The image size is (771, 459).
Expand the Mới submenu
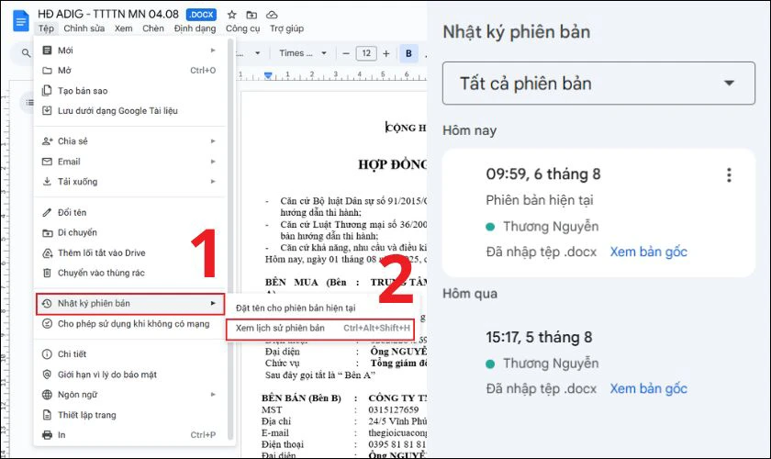[x=129, y=50]
